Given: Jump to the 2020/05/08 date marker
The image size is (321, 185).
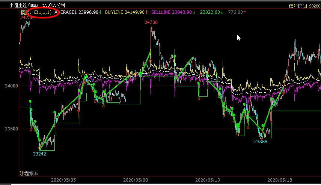Looking at the screenshot, I should (136, 180).
